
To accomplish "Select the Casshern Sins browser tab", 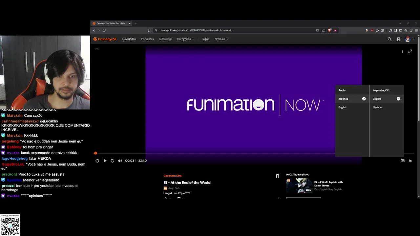I will tap(112, 23).
